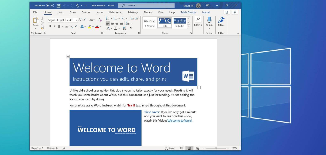Toggle Bold formatting
This screenshot has width=326, height=155.
50,27
